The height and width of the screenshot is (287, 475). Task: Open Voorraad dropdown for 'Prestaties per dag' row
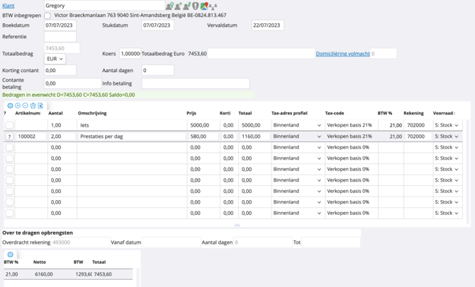click(446, 136)
